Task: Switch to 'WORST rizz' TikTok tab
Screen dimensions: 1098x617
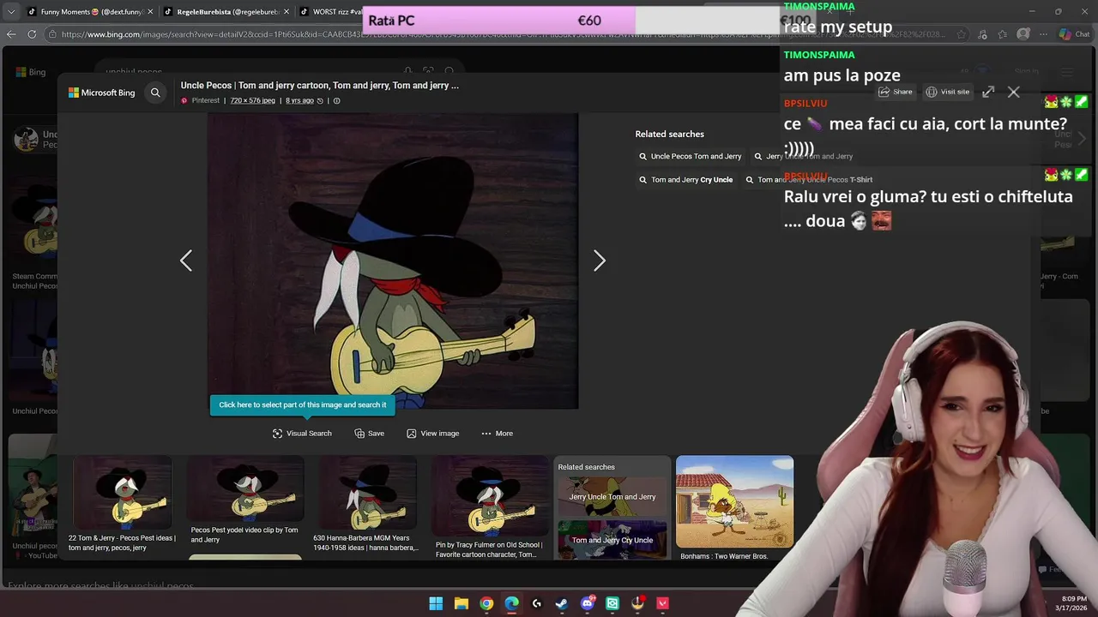Action: tap(330, 12)
